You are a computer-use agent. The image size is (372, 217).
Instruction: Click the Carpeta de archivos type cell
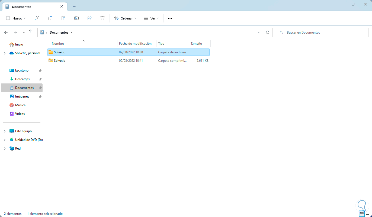172,52
